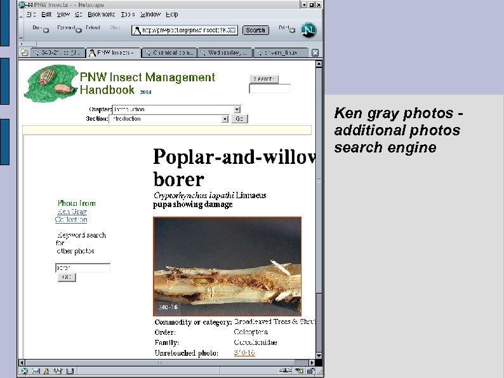The width and height of the screenshot is (504, 378).
Task: Click the security padlock icon
Action: (x=310, y=370)
